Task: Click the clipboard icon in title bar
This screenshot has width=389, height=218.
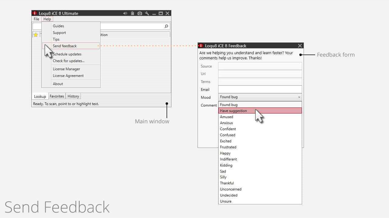Action: pos(133,13)
